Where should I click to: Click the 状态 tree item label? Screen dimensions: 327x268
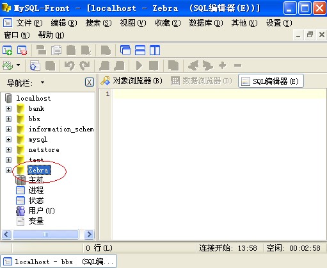(36, 201)
